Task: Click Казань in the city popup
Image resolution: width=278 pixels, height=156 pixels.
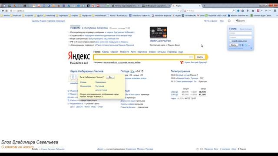Action: tap(83, 82)
